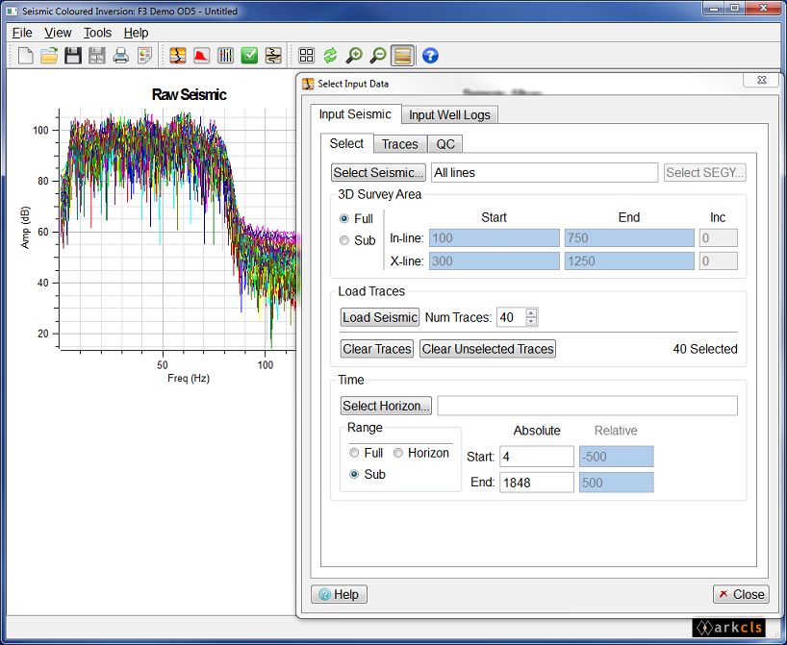Screen dimensions: 787x645
Task: Open the Traces sub-tab
Action: 399,144
